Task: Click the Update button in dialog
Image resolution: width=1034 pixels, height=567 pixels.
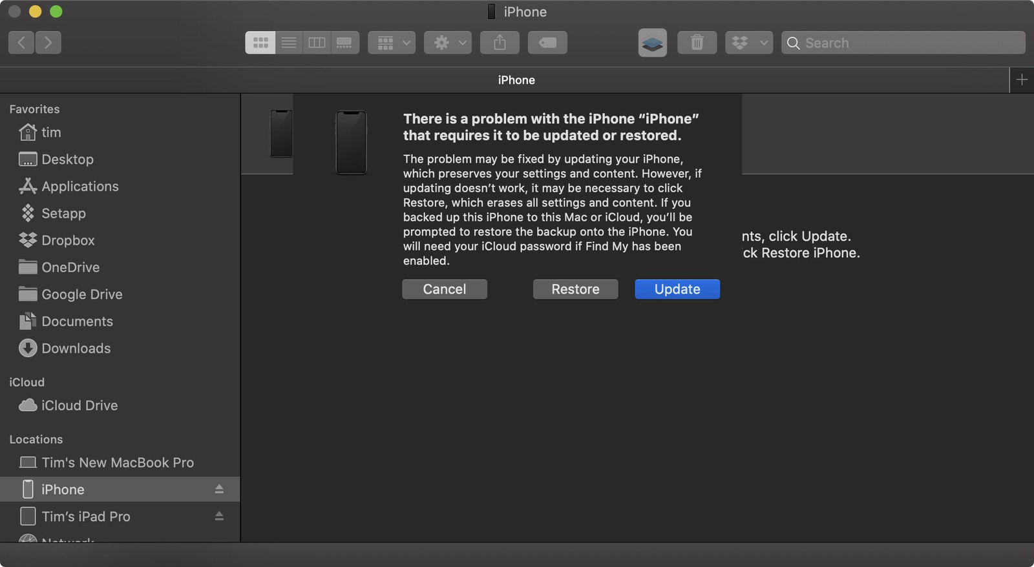Action: (x=677, y=289)
